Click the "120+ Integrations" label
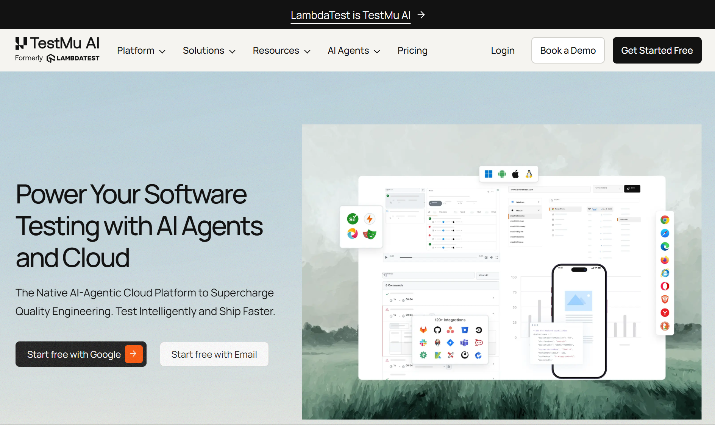 point(450,320)
